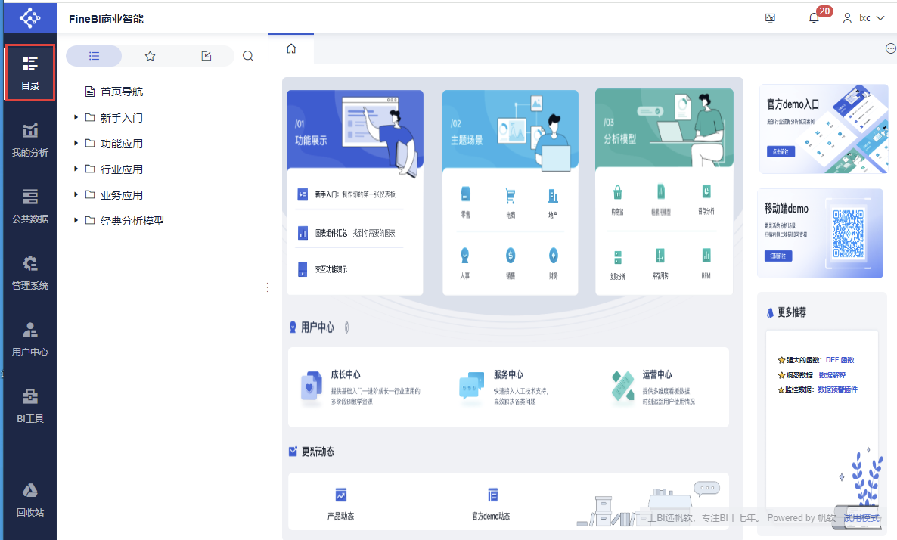
Task: Open the 目录 sidebar section
Action: [30, 73]
